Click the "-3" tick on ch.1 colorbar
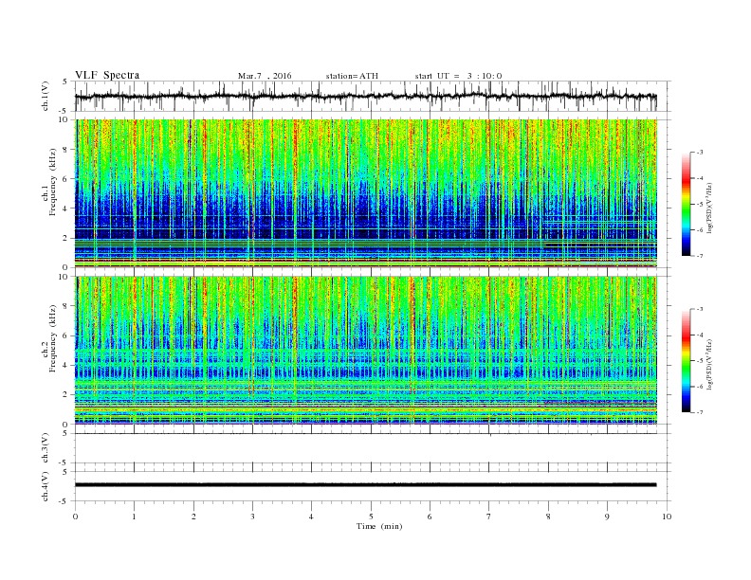The width and height of the screenshot is (751, 580). (x=699, y=153)
